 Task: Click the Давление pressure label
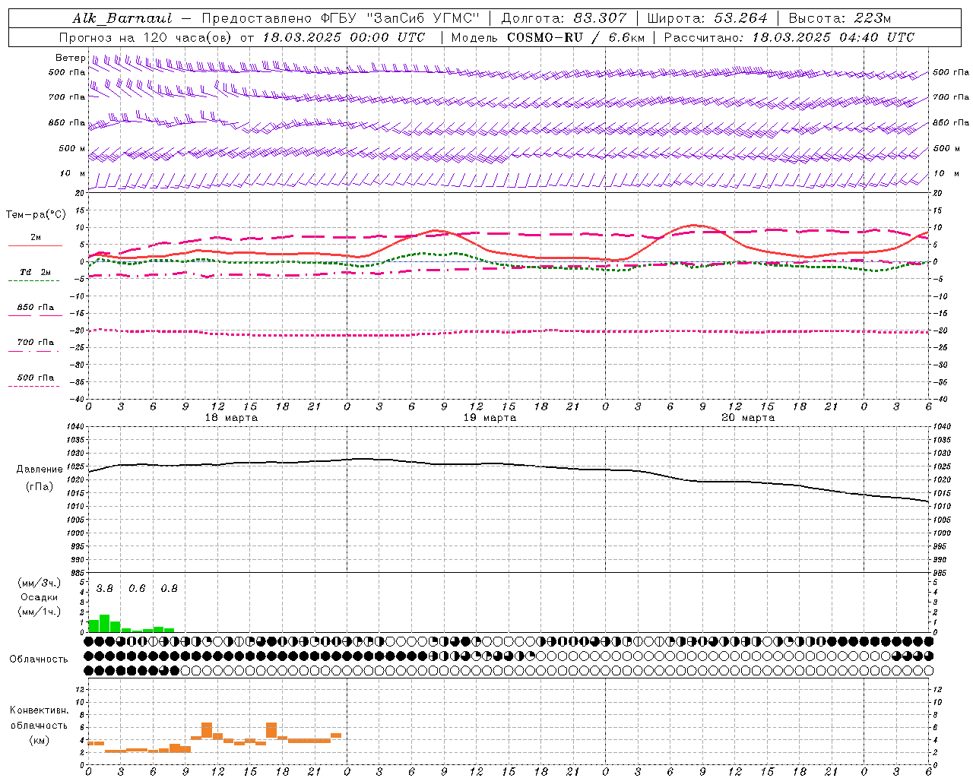pyautogui.click(x=40, y=470)
